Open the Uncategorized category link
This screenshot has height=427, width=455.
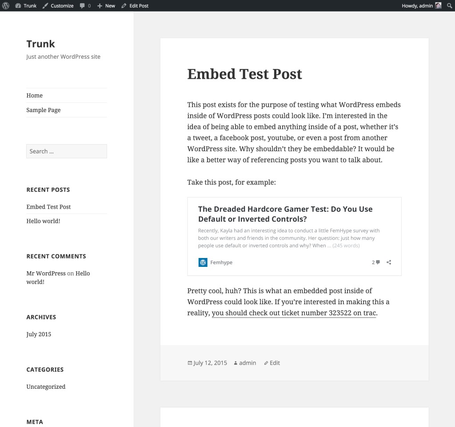[46, 387]
